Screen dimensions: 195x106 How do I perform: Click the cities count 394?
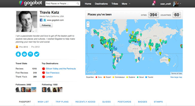pyautogui.click(x=153, y=15)
